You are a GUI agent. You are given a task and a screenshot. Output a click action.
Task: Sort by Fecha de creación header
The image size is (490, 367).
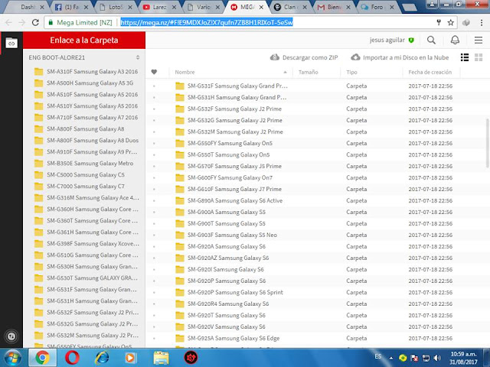pyautogui.click(x=430, y=72)
